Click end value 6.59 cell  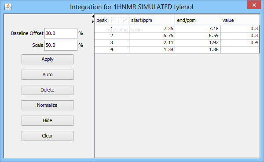pyautogui.click(x=198, y=35)
